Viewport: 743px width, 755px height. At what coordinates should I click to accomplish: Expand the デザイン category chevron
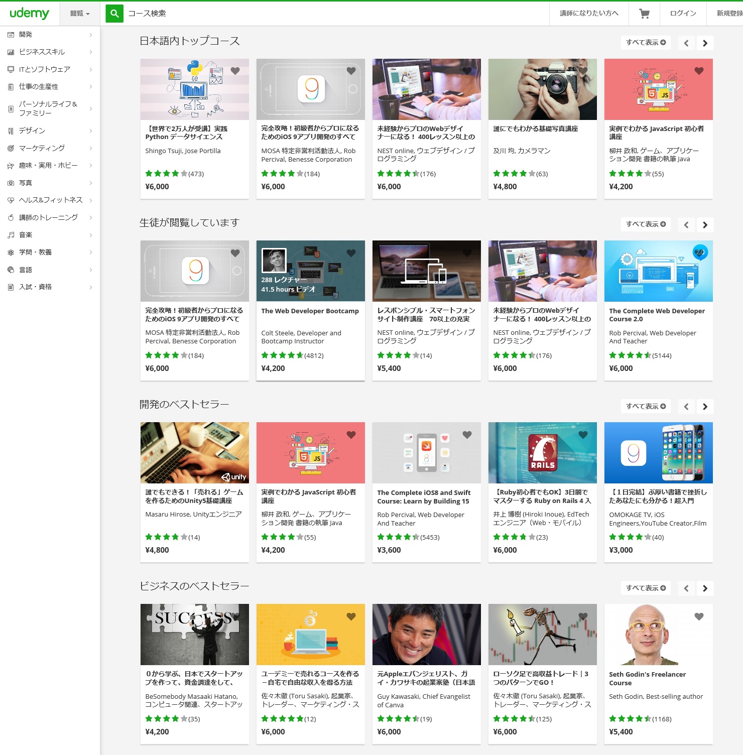click(91, 131)
